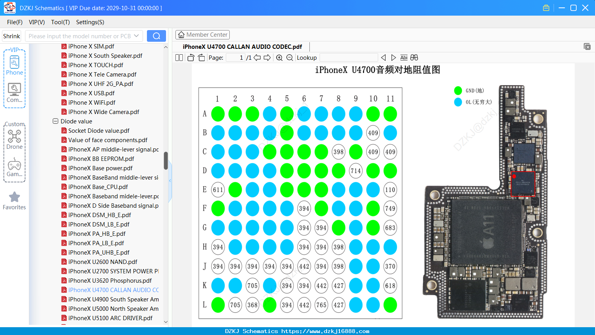The height and width of the screenshot is (335, 595).
Task: Select the iPhoneX U4700 CALLAN AUDIO CODEC tab
Action: click(x=242, y=46)
